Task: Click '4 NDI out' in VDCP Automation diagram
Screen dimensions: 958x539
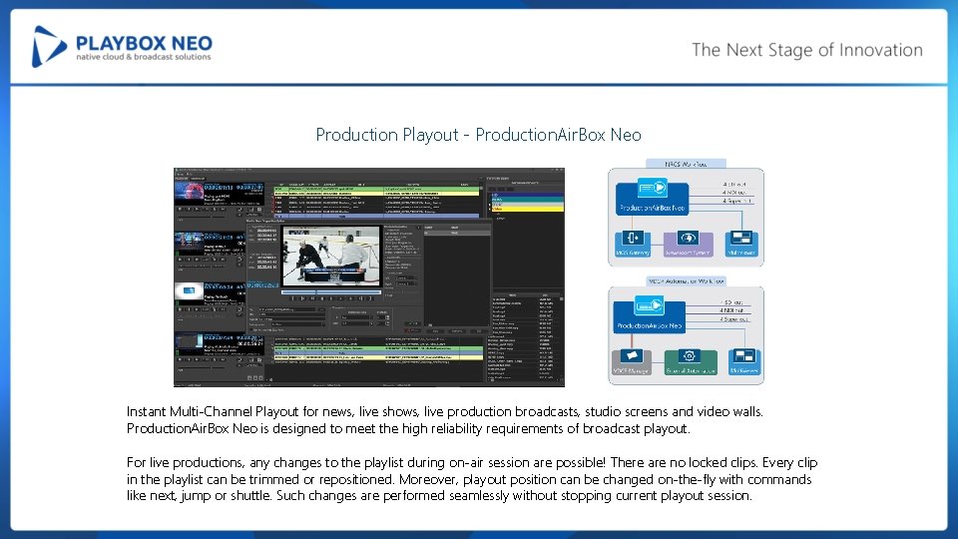Action: click(x=731, y=310)
